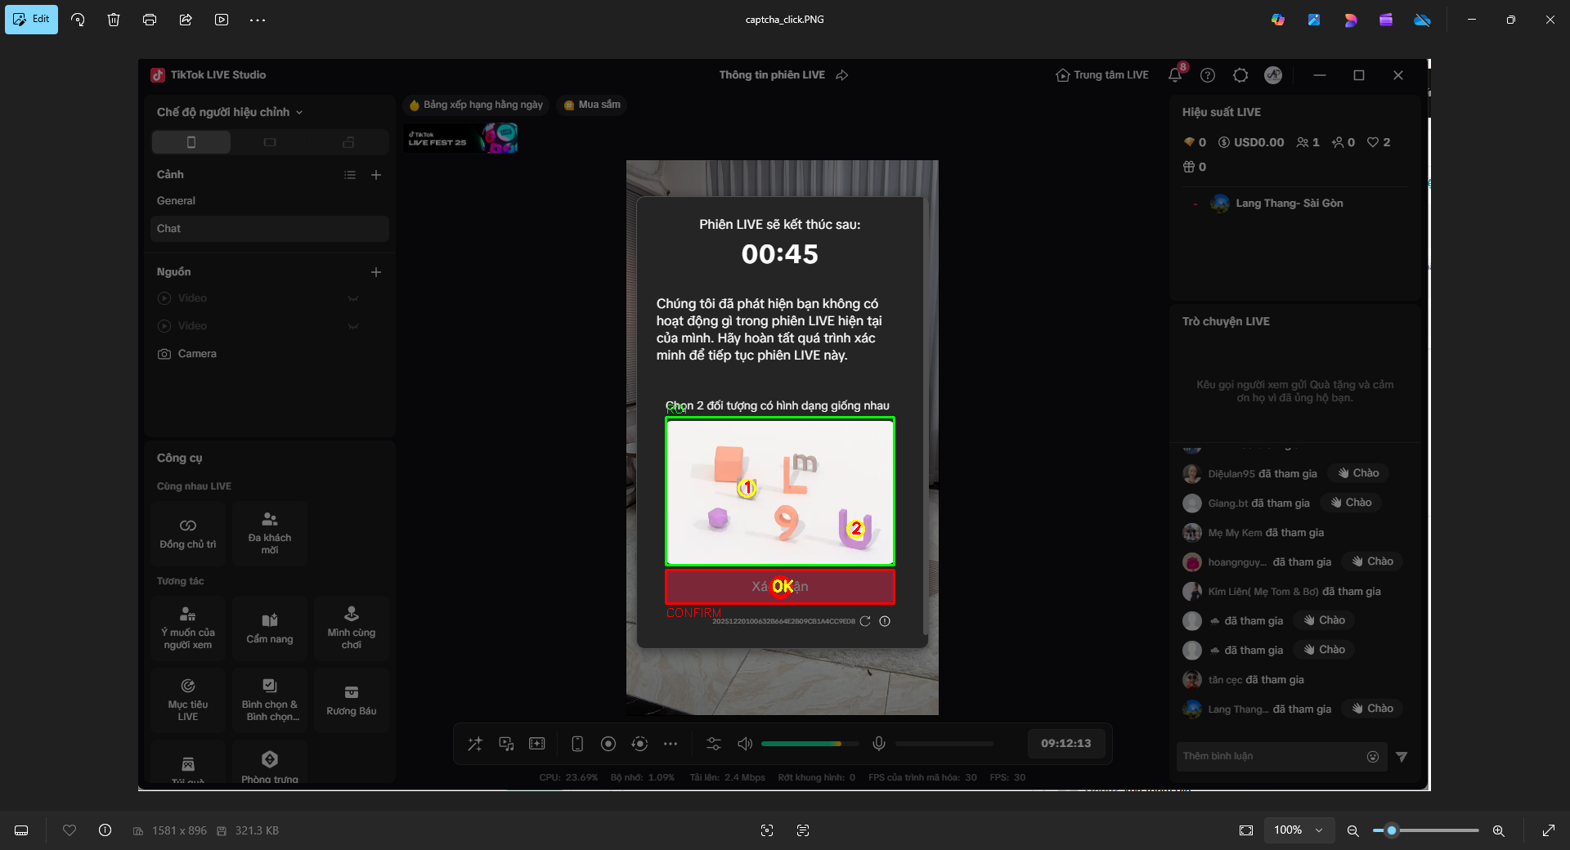Viewport: 1570px width, 850px height.
Task: Toggle visibility of the first Video source
Action: 353,298
